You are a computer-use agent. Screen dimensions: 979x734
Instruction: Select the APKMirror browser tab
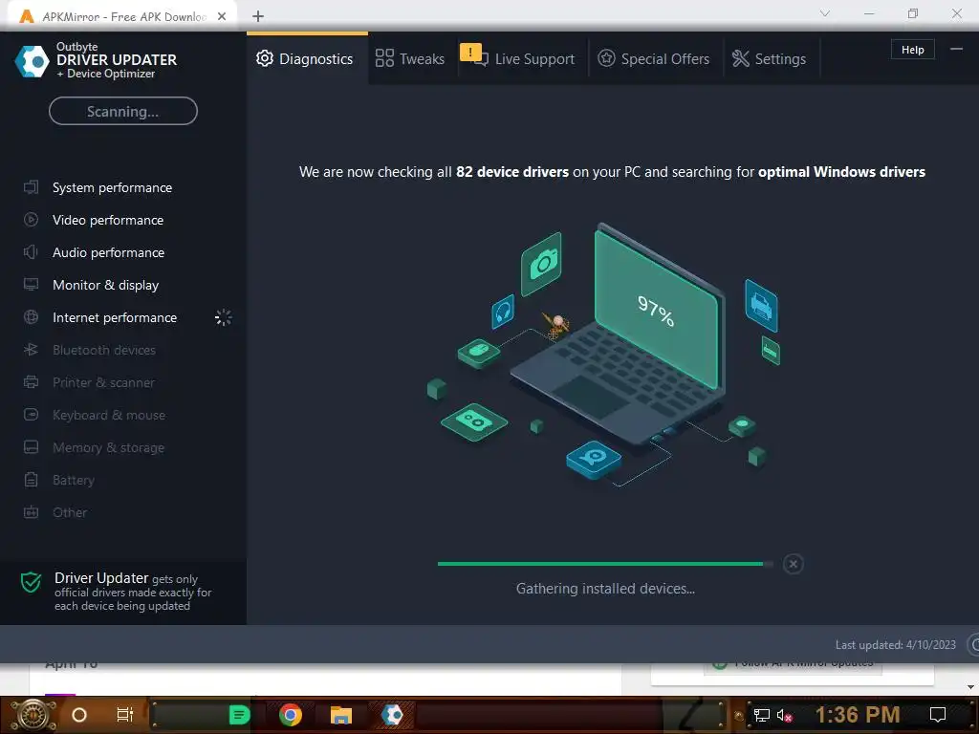click(123, 16)
